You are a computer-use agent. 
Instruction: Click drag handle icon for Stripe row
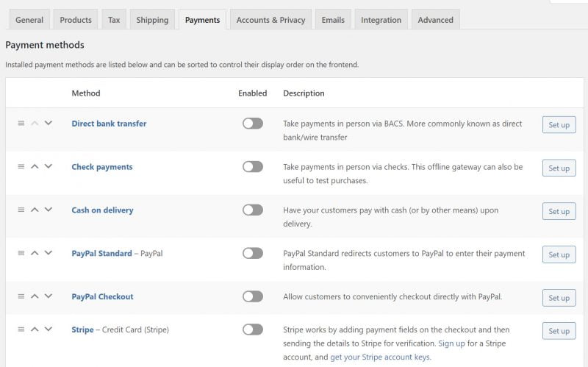(21, 329)
